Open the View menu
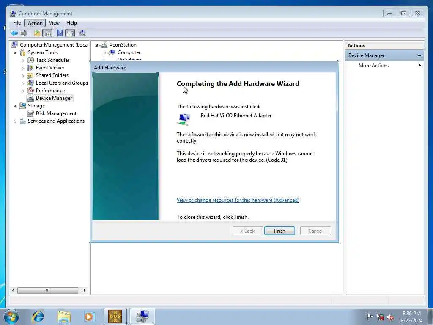Viewport: 433px width, 325px height. pos(54,23)
